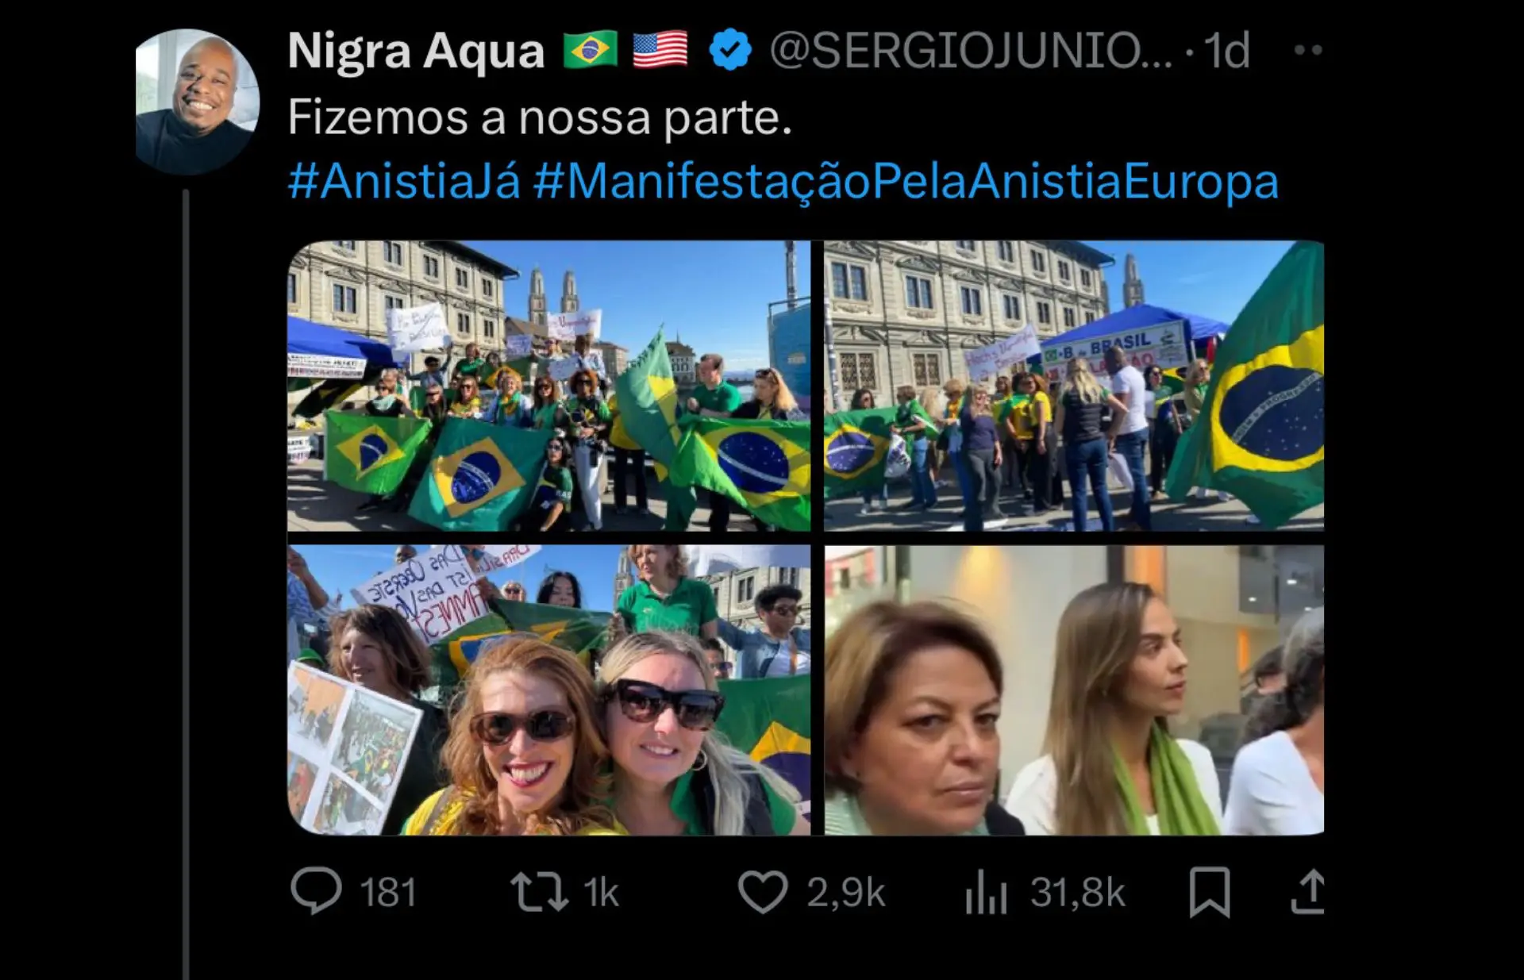The image size is (1524, 980).
Task: View analytics bar chart icon
Action: tap(986, 892)
